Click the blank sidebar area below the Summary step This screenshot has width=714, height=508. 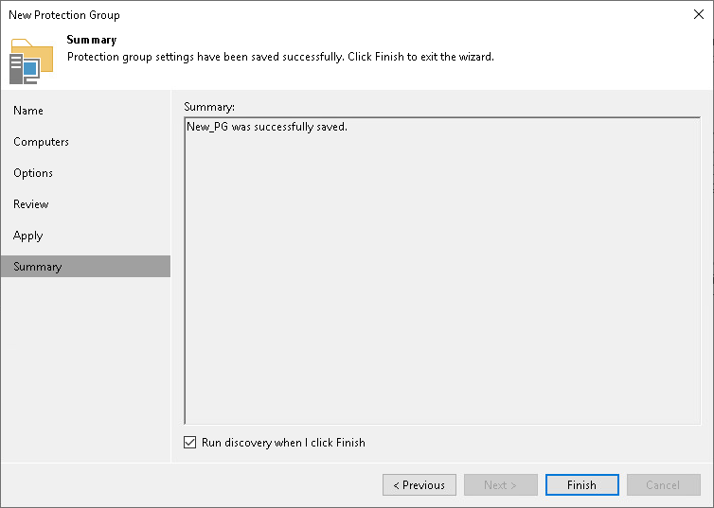tap(85, 369)
